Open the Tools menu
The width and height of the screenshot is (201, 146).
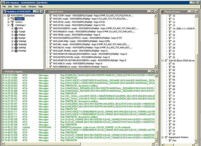pyautogui.click(x=23, y=7)
